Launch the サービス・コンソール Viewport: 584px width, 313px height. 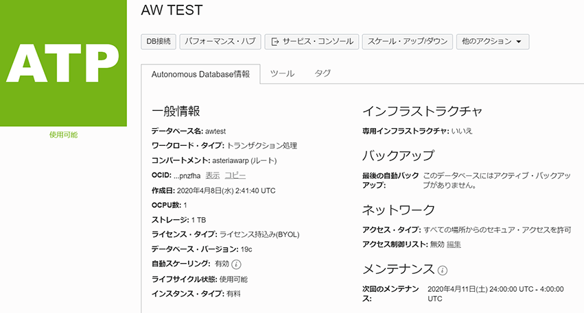[x=312, y=42]
